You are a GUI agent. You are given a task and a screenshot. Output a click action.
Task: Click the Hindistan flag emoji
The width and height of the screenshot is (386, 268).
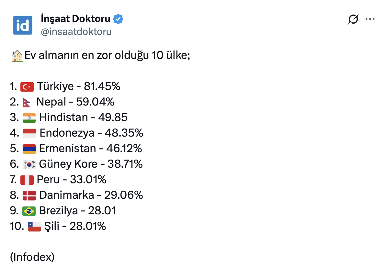click(29, 117)
